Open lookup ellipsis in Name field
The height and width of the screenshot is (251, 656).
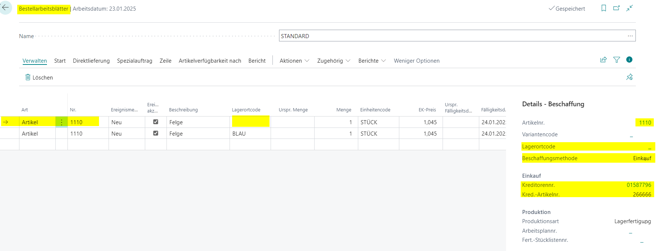(x=630, y=36)
